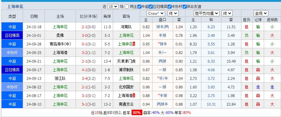The width and height of the screenshot is (281, 117).
Task: Uncheck the 中超 filter checkbox
Action: click(139, 7)
